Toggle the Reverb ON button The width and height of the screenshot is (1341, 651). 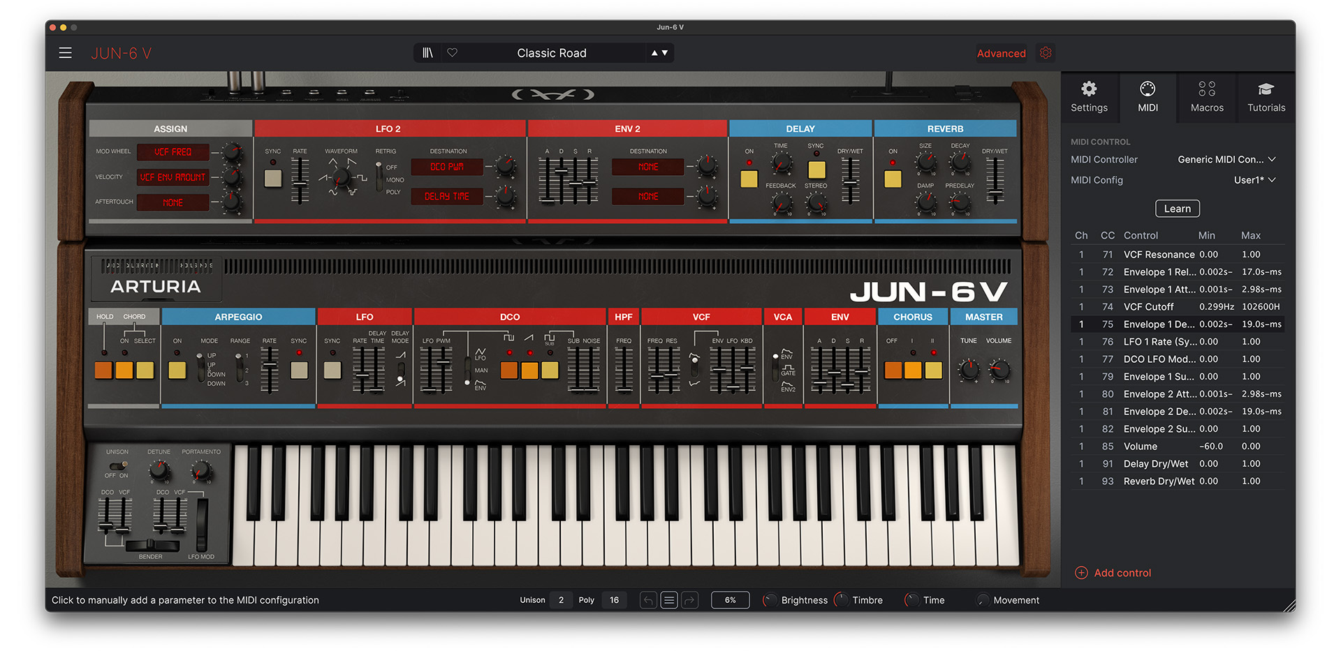click(893, 179)
